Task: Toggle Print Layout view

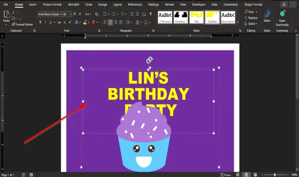Action: 246,174
